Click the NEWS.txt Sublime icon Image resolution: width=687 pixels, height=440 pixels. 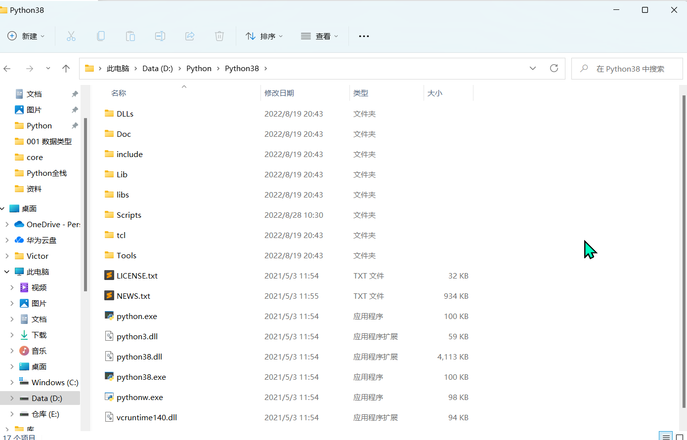[x=109, y=296]
